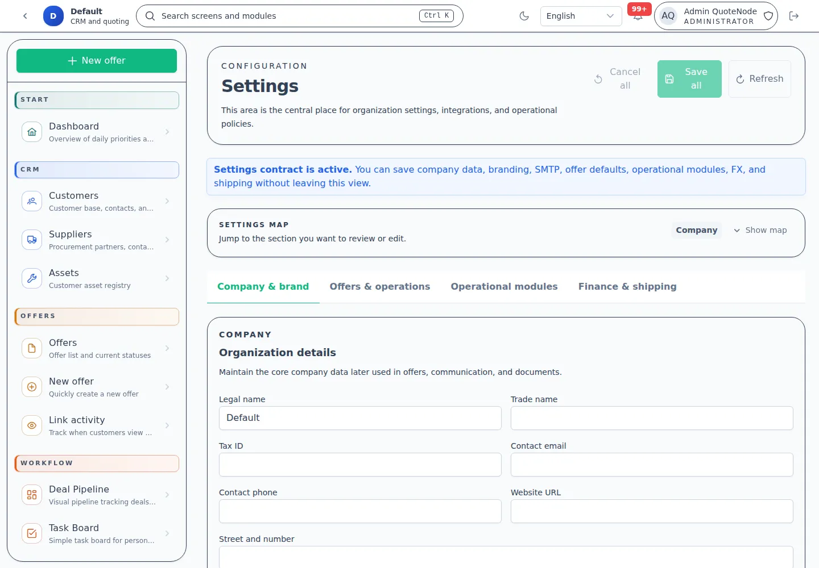Click the Suppliers truck icon

click(32, 240)
